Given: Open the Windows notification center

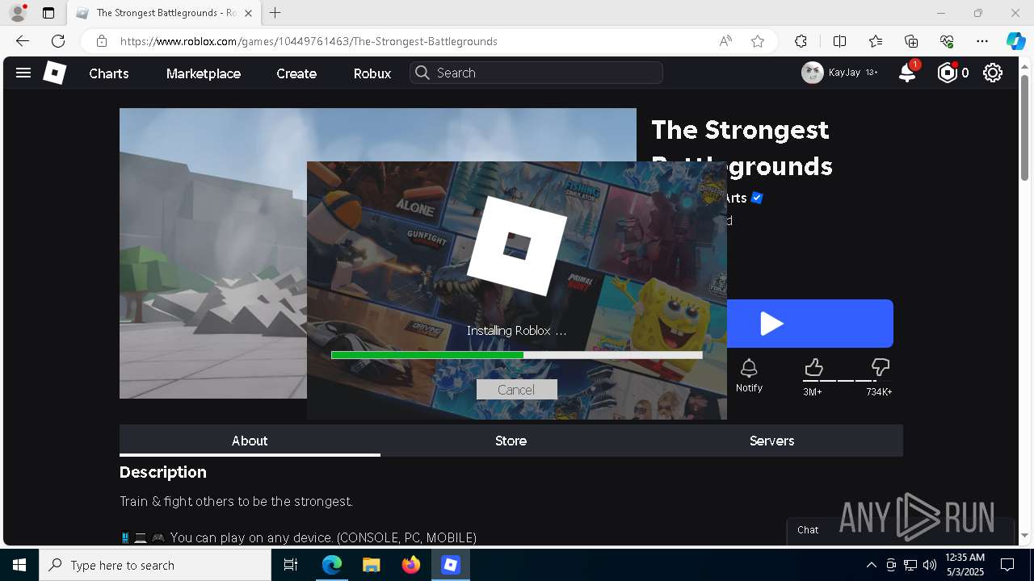Looking at the screenshot, I should 1007,565.
